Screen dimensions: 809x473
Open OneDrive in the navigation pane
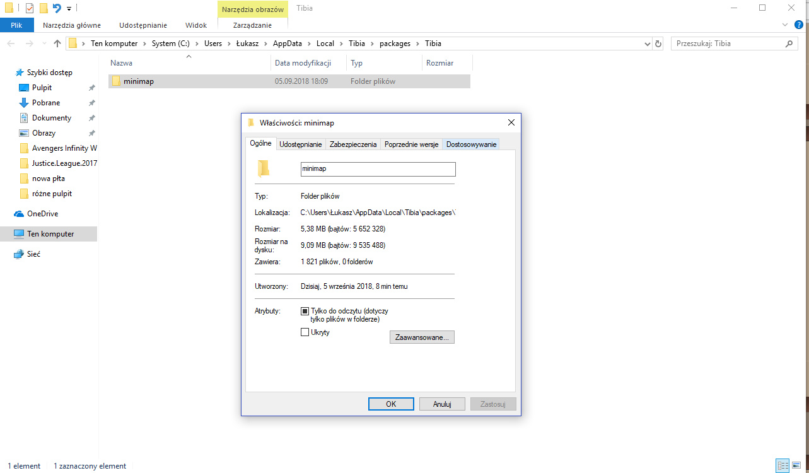click(x=42, y=214)
